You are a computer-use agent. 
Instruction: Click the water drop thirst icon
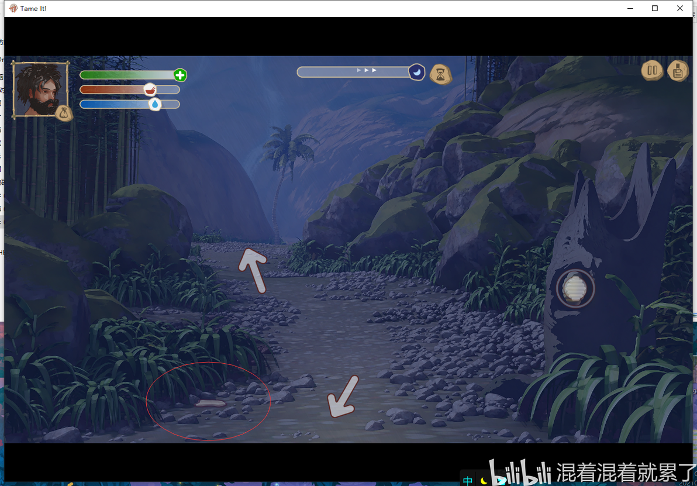[155, 105]
